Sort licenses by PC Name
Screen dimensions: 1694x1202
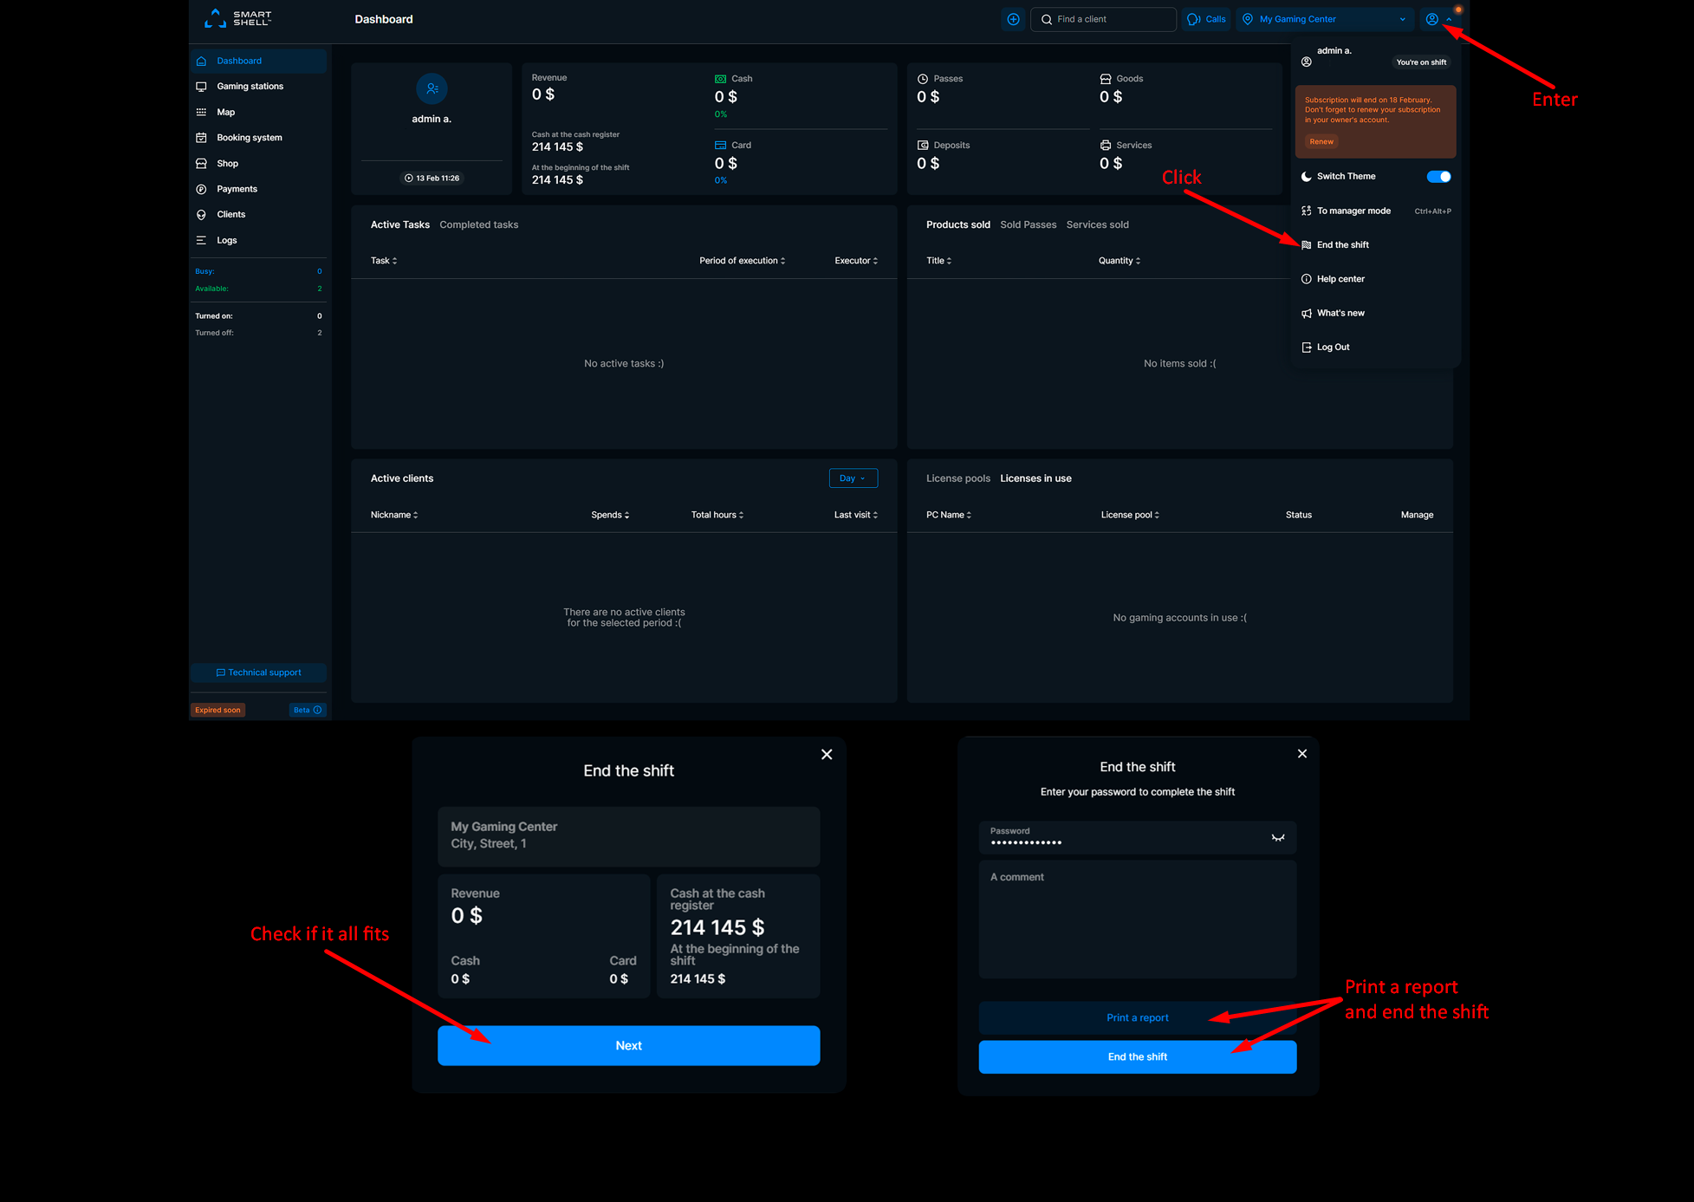949,515
